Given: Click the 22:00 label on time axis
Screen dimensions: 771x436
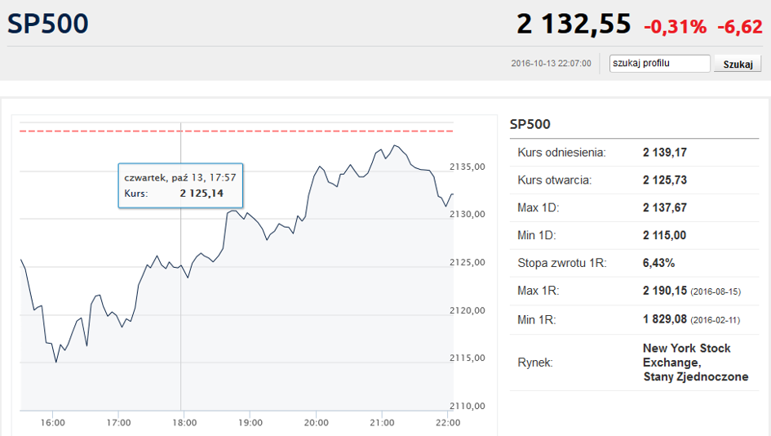Looking at the screenshot, I should click(448, 422).
